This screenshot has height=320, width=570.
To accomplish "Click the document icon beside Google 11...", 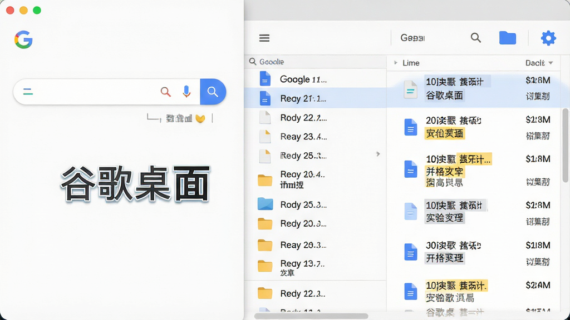I will [x=265, y=79].
